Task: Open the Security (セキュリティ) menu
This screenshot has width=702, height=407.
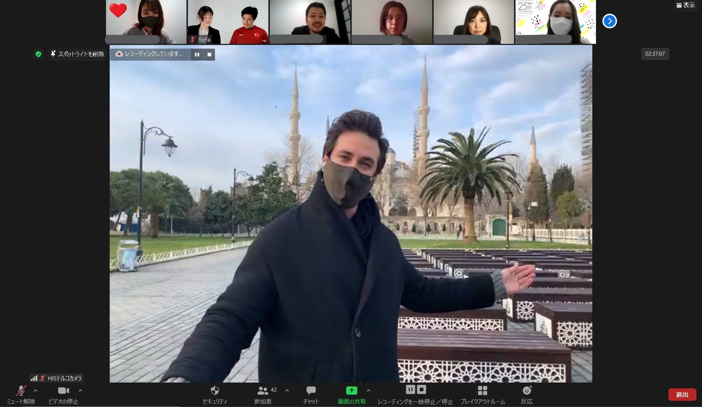Action: [215, 395]
